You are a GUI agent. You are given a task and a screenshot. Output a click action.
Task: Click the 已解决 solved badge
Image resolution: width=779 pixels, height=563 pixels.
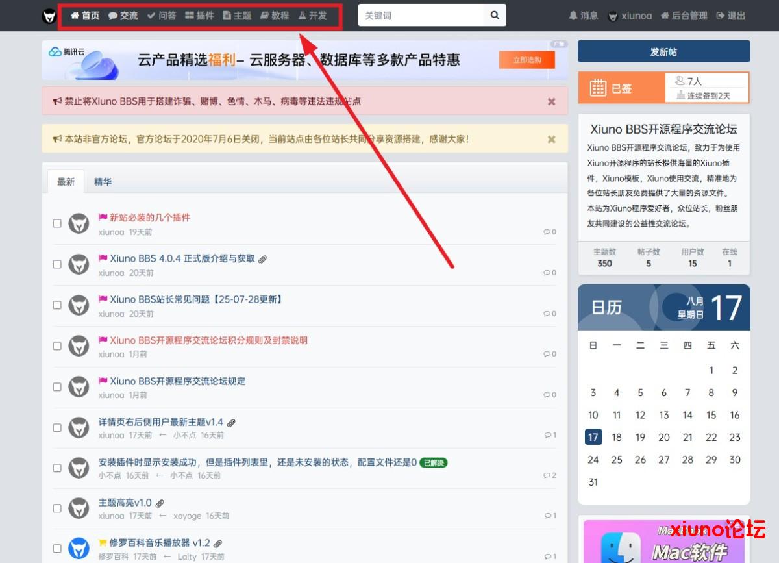point(434,463)
